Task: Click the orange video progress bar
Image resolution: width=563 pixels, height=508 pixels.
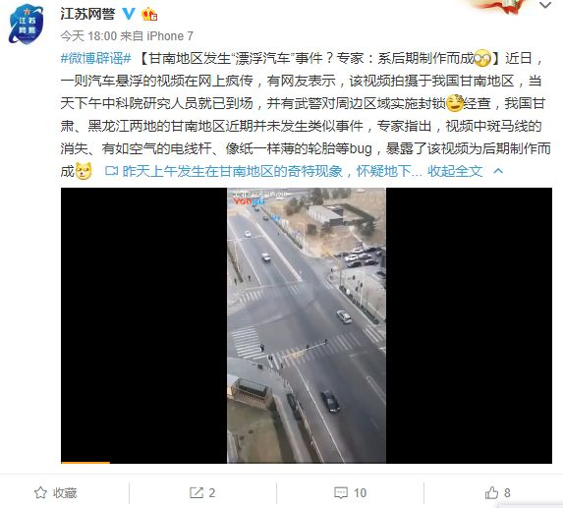Action: pos(85,463)
